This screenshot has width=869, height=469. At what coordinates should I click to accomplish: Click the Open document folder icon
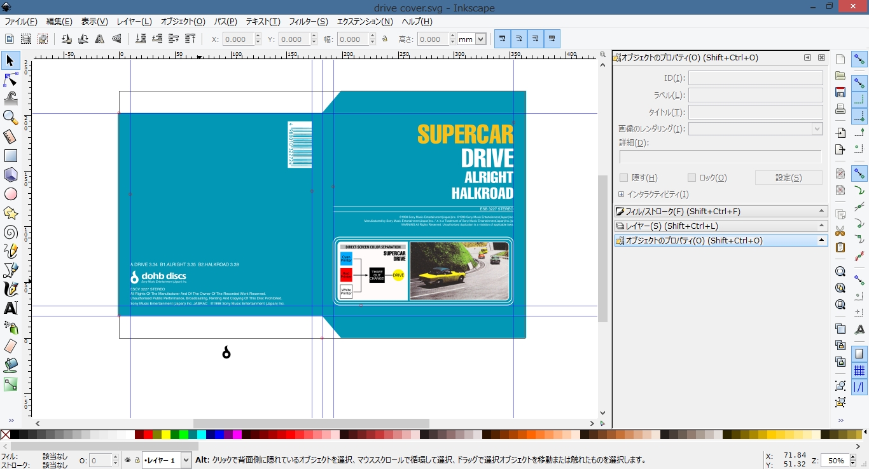click(x=840, y=76)
